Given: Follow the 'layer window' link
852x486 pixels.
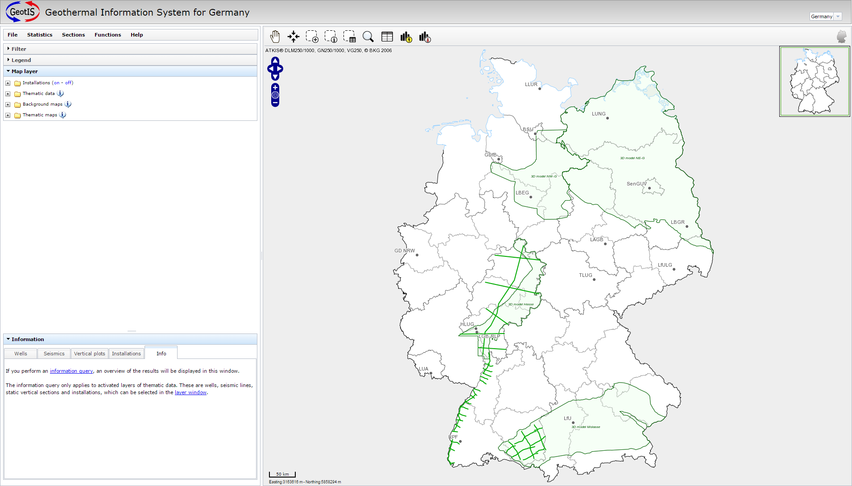Looking at the screenshot, I should click(190, 392).
